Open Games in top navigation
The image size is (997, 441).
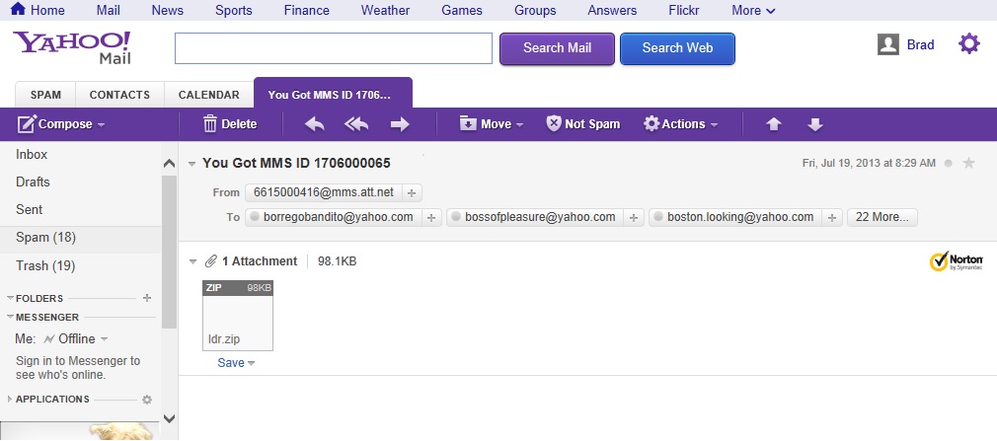(462, 10)
